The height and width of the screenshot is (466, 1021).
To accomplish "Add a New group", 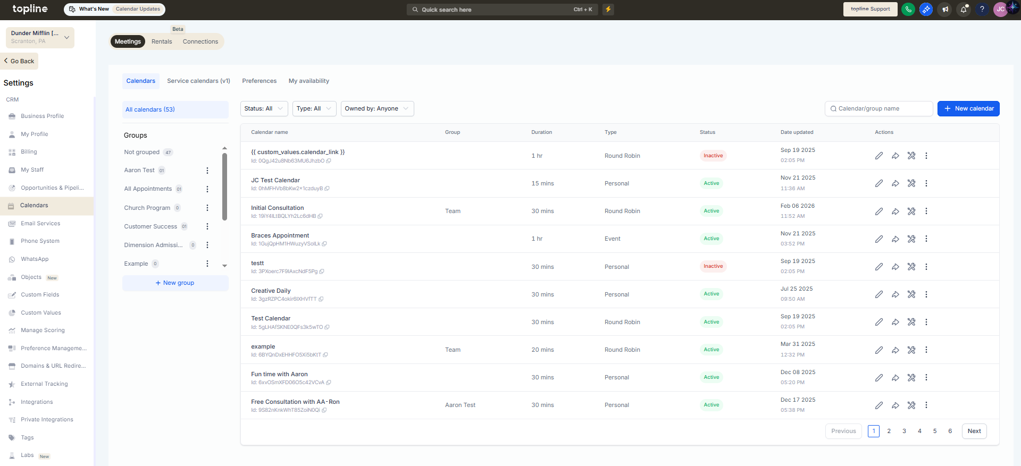I will pos(175,283).
